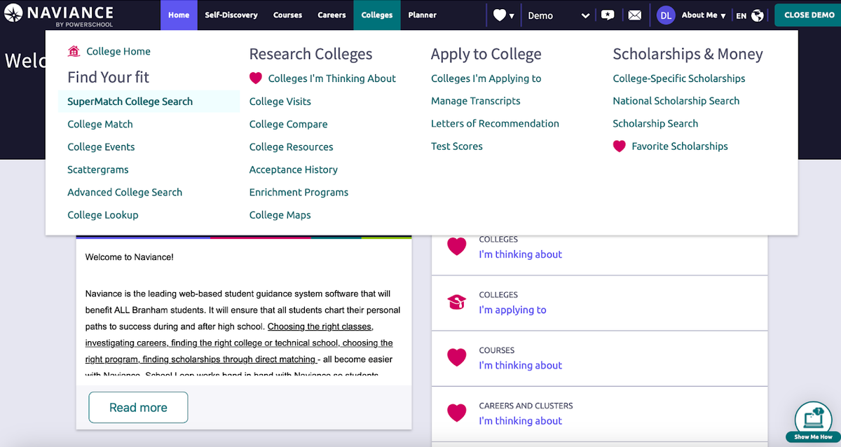Click the DL avatar circle
The width and height of the screenshot is (841, 447).
(666, 14)
